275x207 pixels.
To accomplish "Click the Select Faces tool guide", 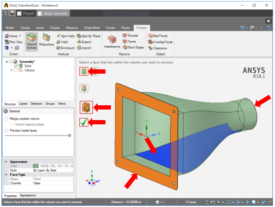I will [84, 71].
